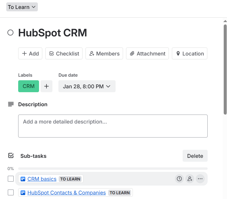The image size is (227, 199).
Task: Open the To Learn list dropdown
Action: coord(22,7)
